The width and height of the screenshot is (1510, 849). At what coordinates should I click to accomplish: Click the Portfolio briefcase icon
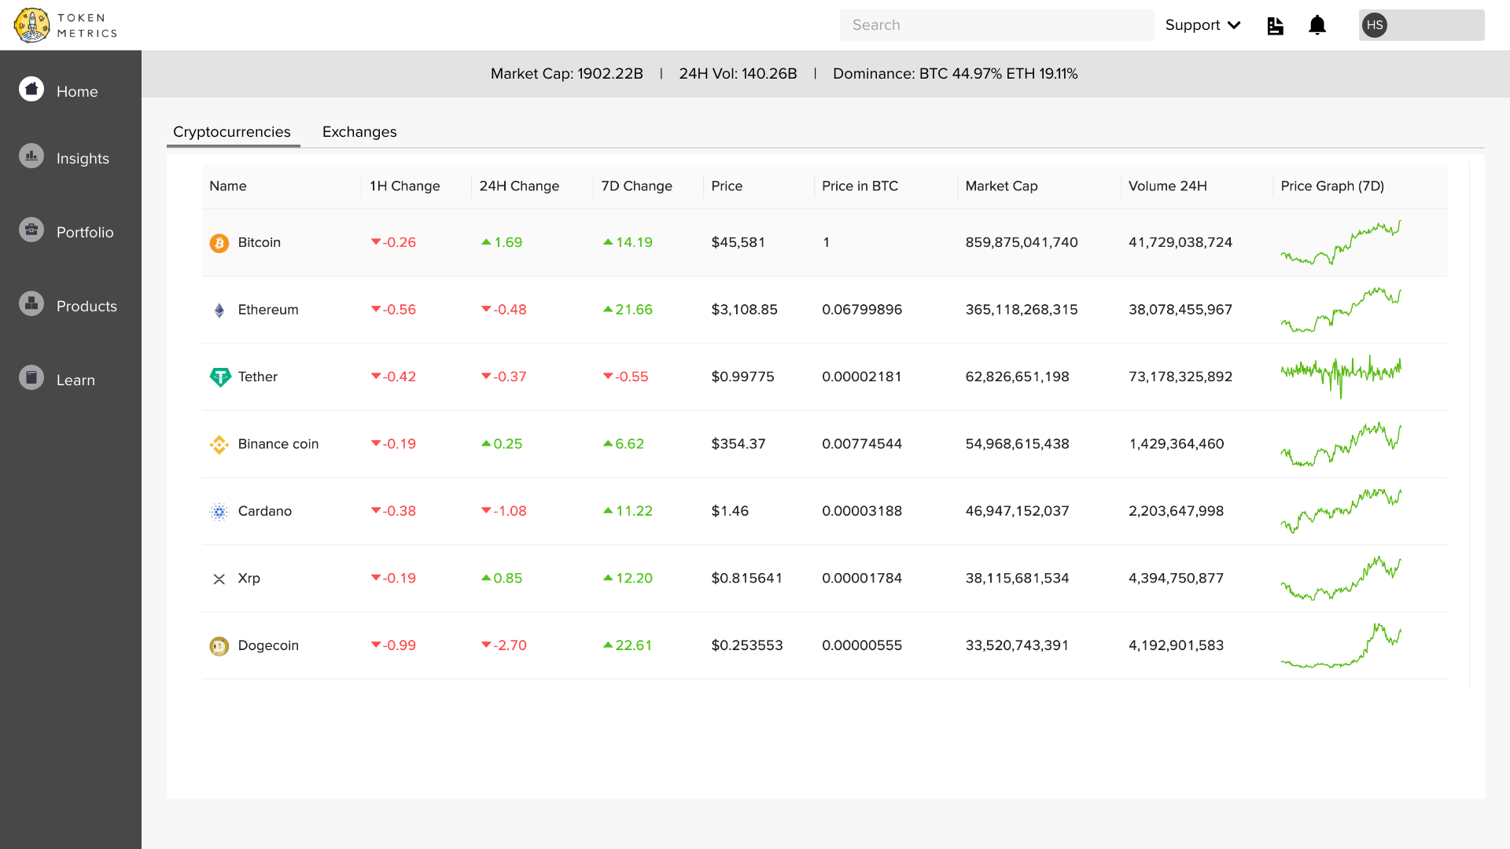[x=31, y=230]
